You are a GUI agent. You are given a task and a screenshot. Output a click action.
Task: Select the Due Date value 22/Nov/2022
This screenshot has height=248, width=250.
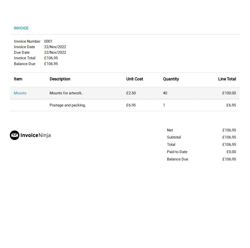[55, 52]
